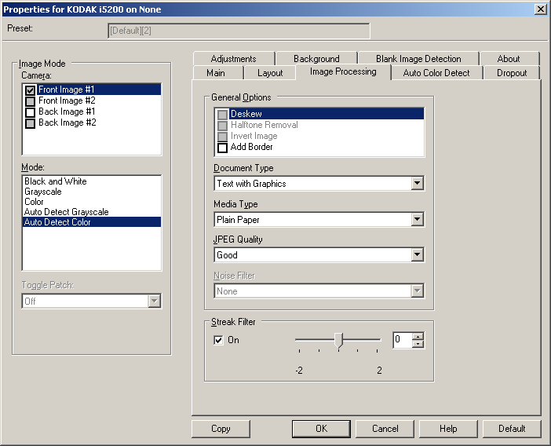
Task: Select the Add Border row label
Action: click(x=252, y=147)
